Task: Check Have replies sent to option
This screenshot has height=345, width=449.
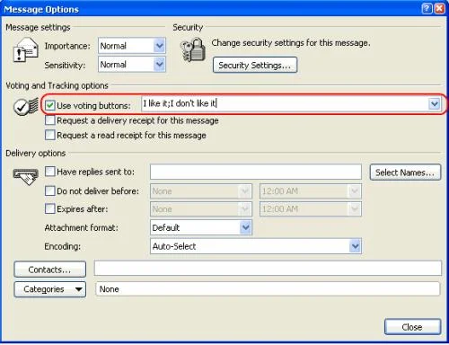Action: click(50, 172)
